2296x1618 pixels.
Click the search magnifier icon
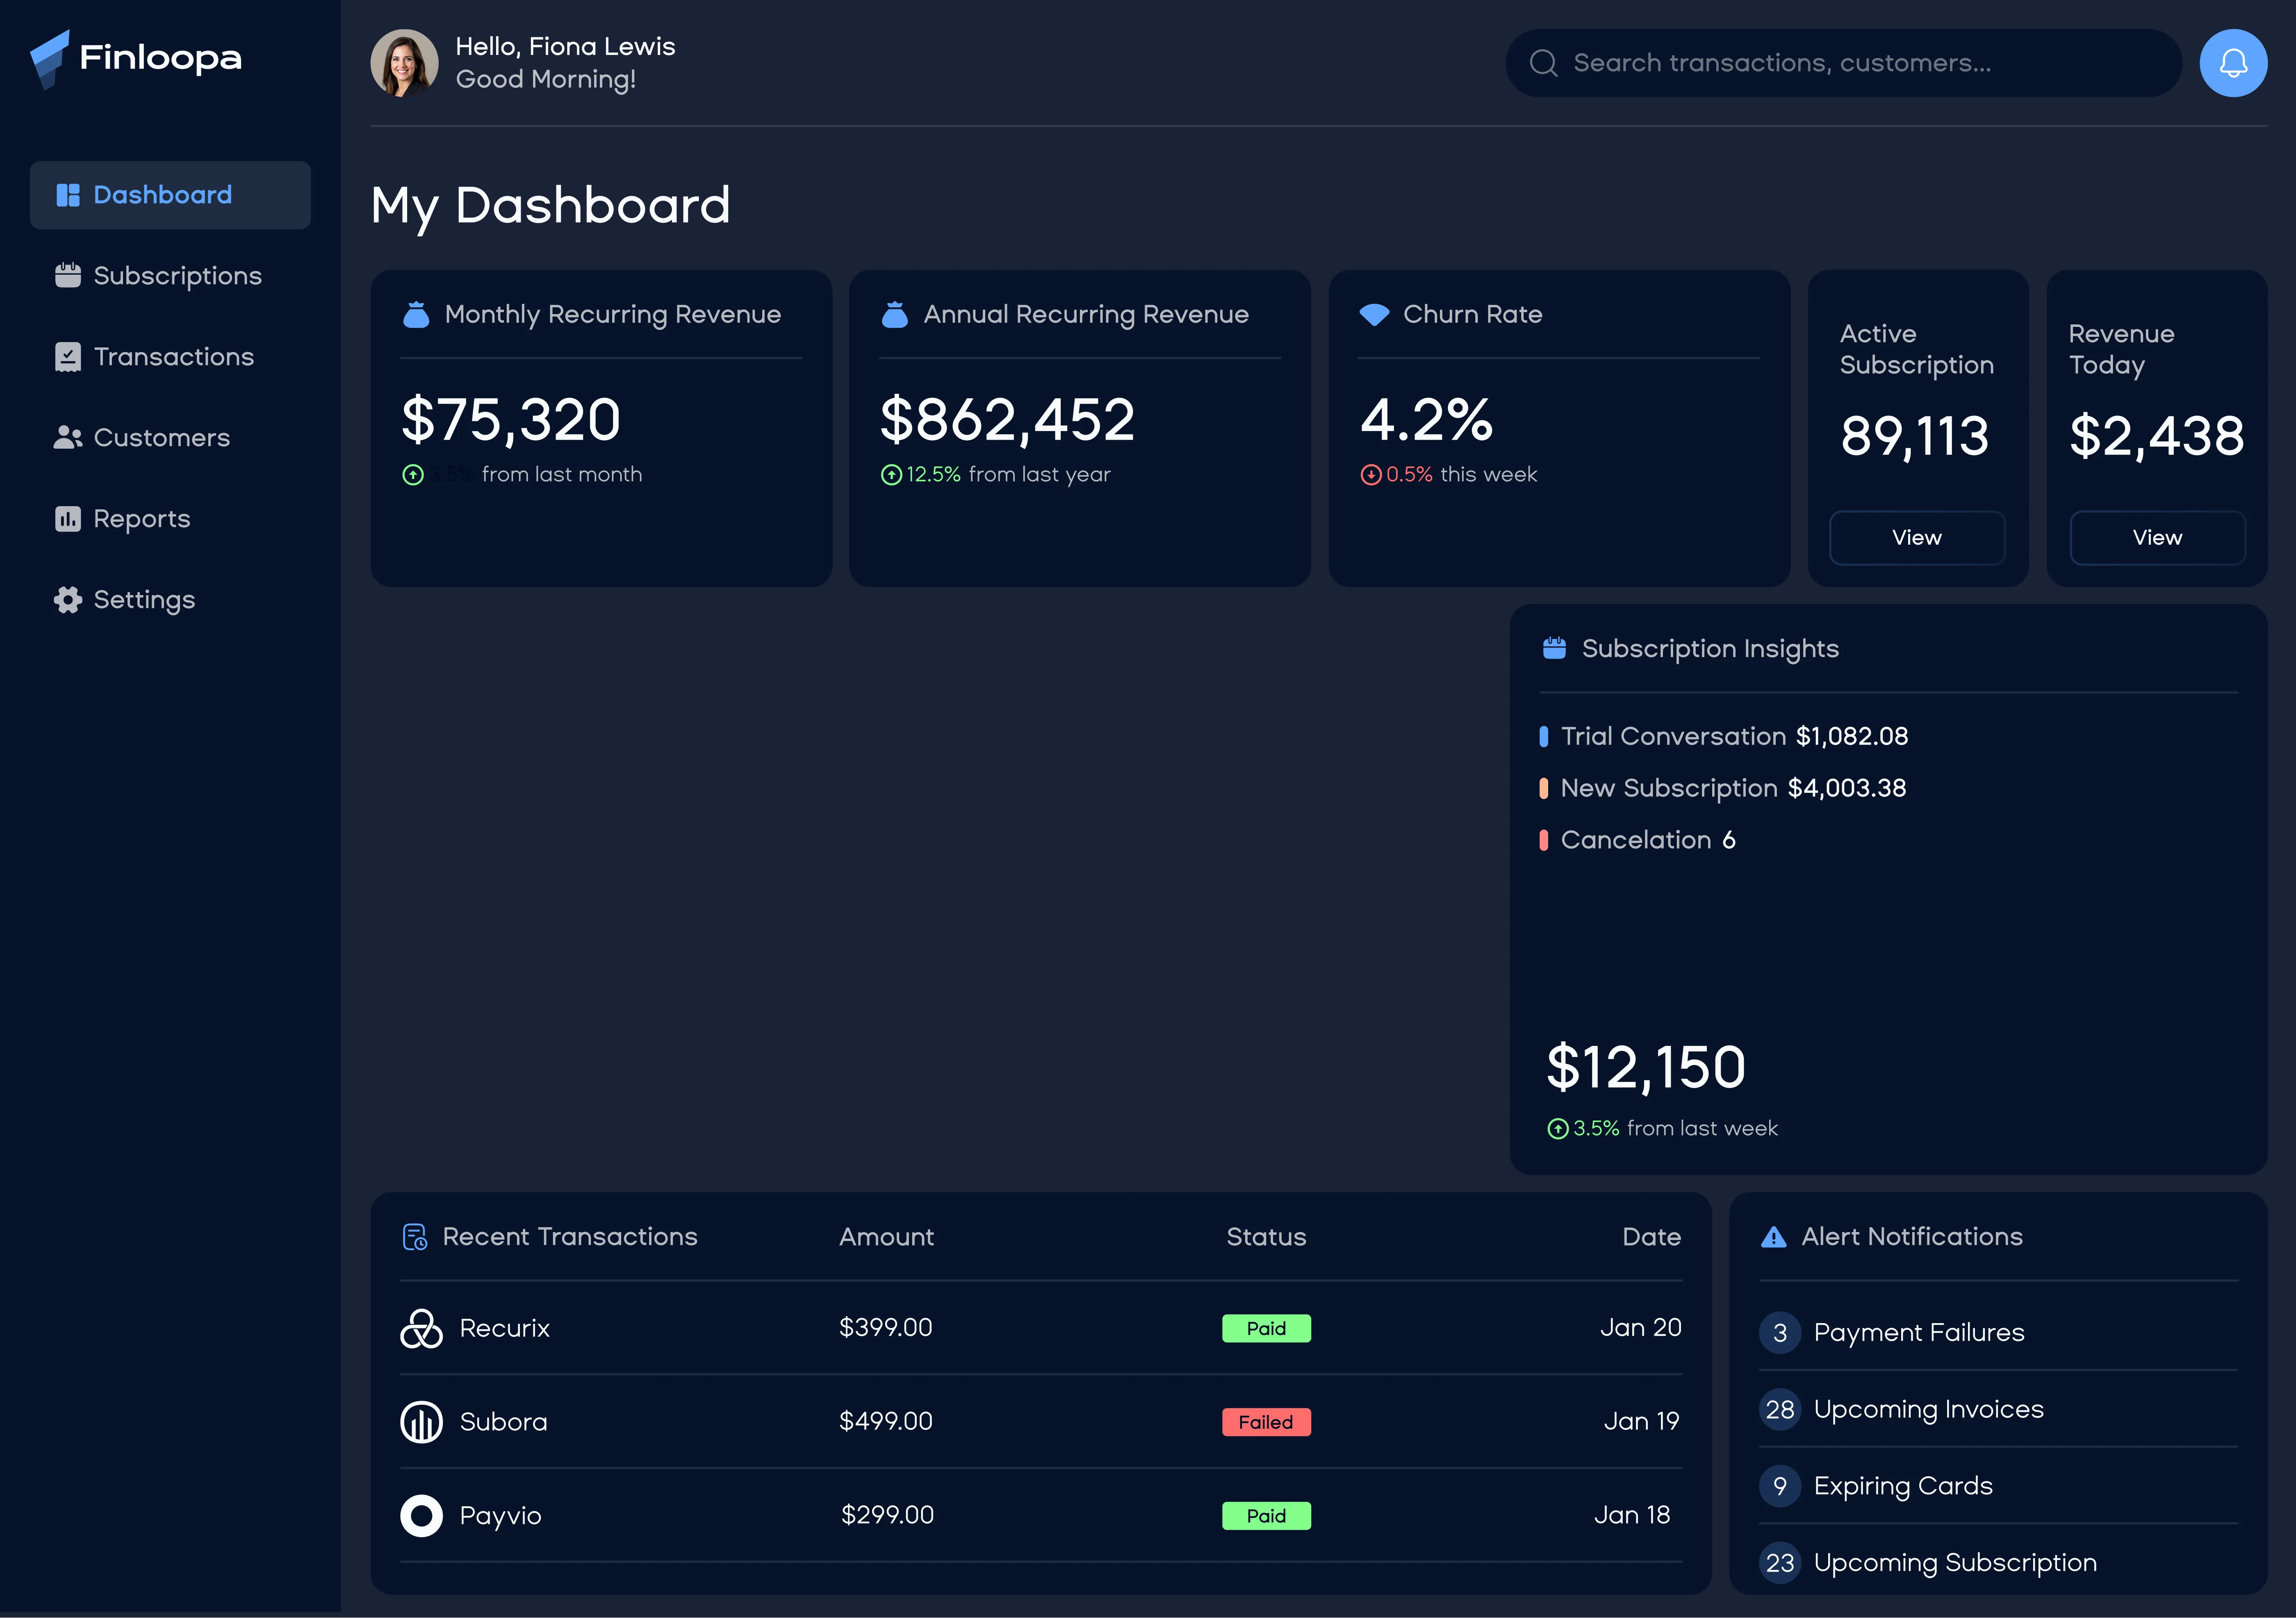1543,63
